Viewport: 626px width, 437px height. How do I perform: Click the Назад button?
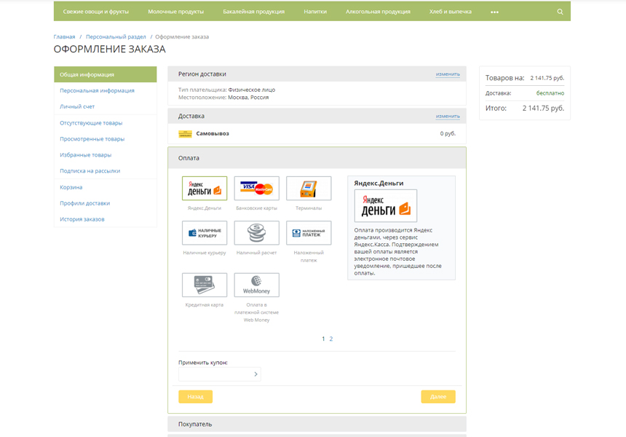pos(195,397)
